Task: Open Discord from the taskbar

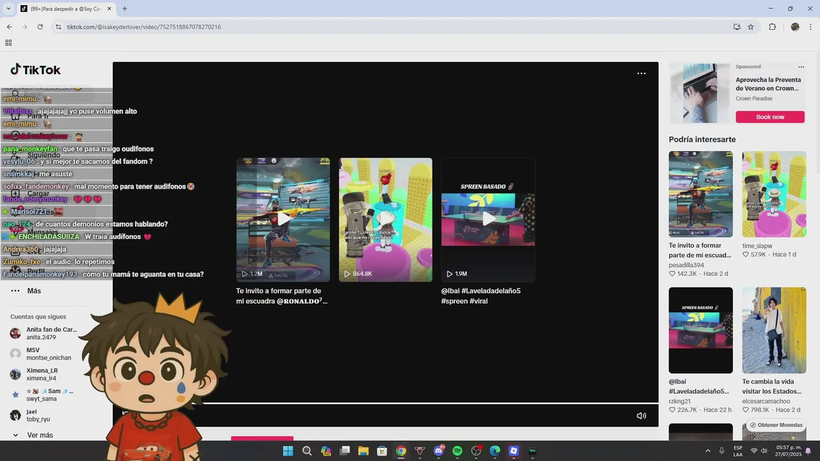Action: click(439, 451)
